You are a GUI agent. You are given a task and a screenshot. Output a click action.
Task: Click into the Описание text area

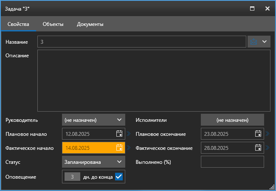[154, 81]
